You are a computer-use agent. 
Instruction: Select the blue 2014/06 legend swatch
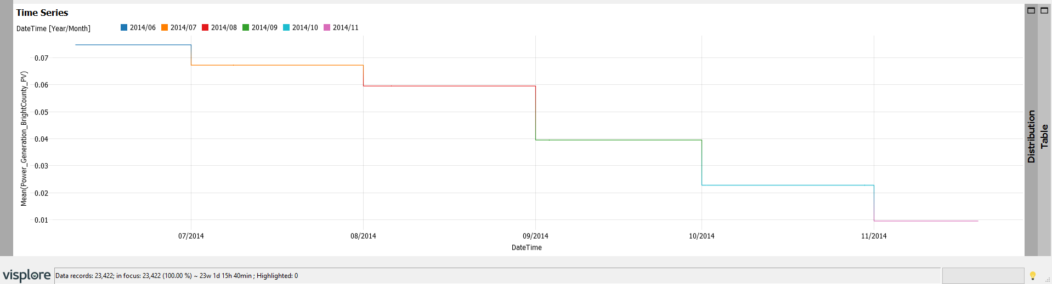[124, 27]
